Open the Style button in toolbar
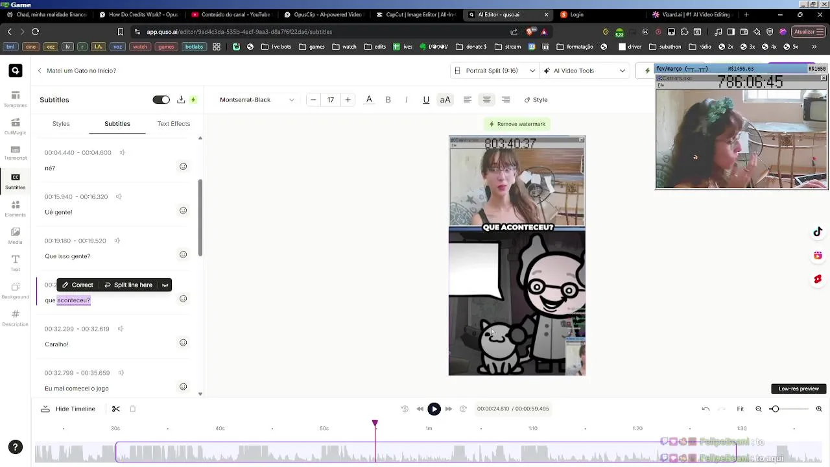Viewport: 830px width, 467px height. click(x=536, y=100)
